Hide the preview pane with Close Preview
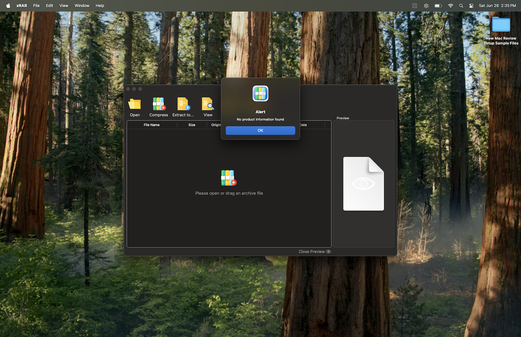The image size is (521, 337). (x=315, y=252)
